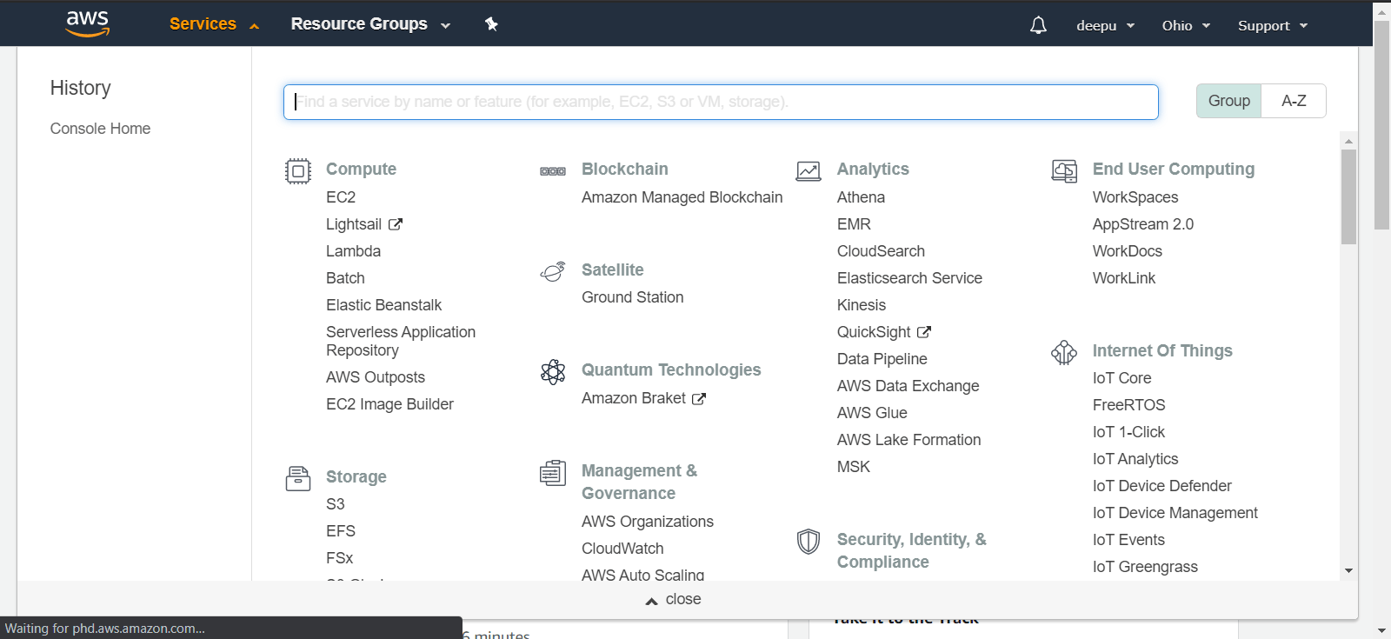
Task: Open CloudWatch
Action: coord(622,549)
